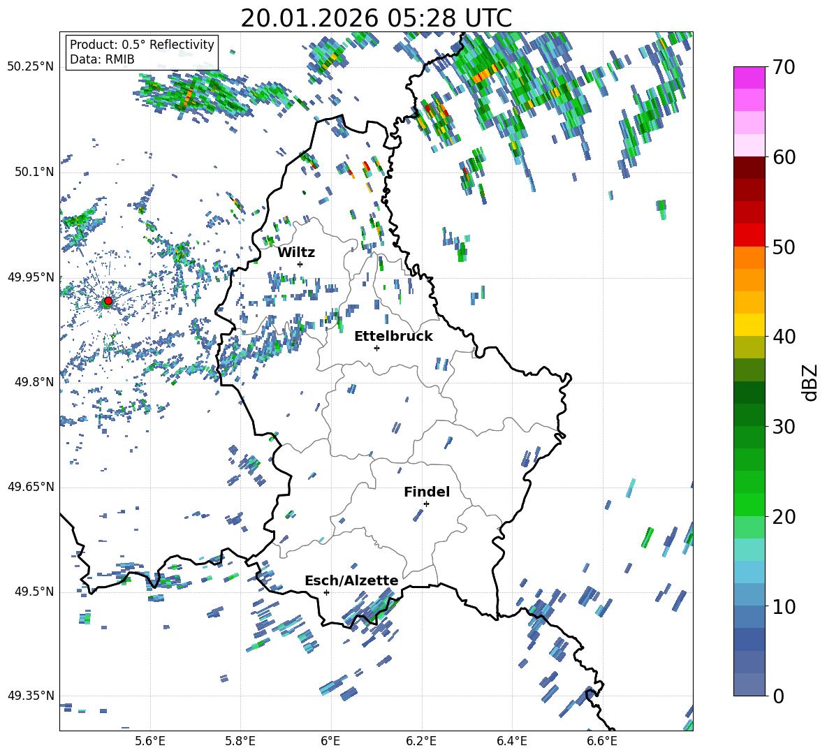
Task: Click the 49.65°N latitude label
Action: pos(31,486)
